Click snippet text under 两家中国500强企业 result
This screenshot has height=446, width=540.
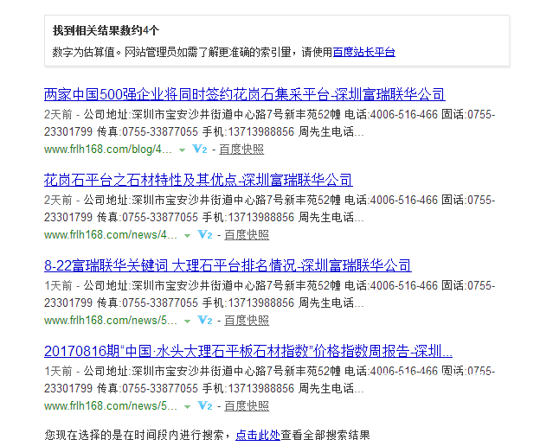tap(270, 123)
